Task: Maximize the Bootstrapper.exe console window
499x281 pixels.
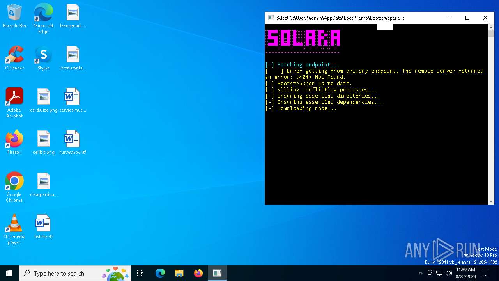Action: pos(467,18)
